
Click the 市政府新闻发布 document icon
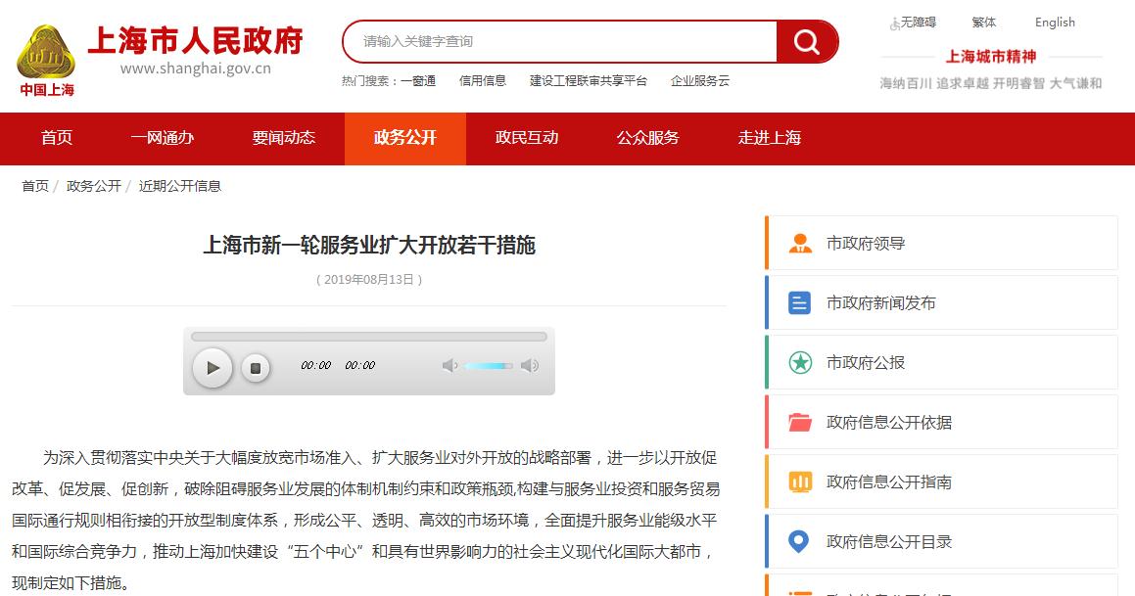[800, 303]
